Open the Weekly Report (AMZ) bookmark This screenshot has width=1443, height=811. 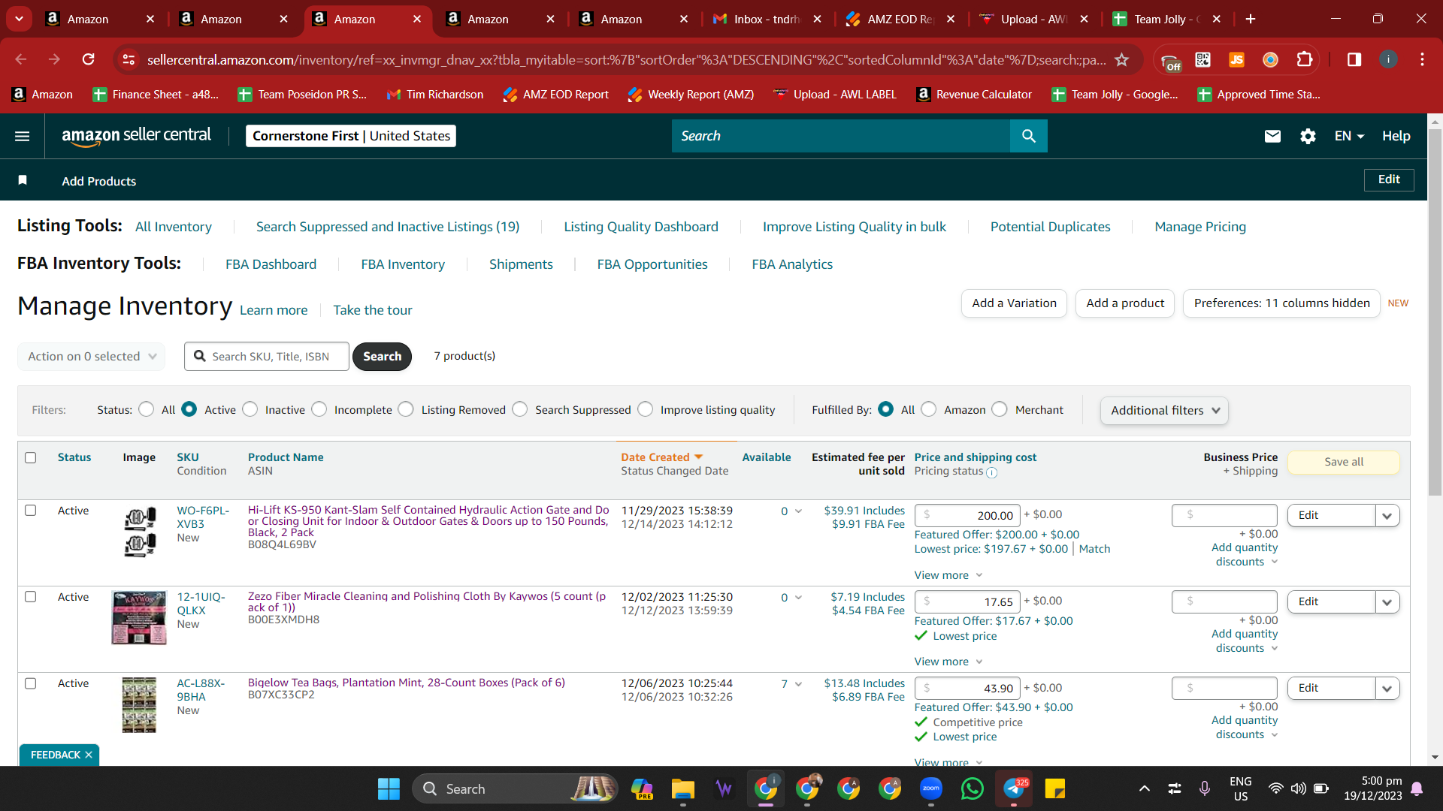click(691, 94)
